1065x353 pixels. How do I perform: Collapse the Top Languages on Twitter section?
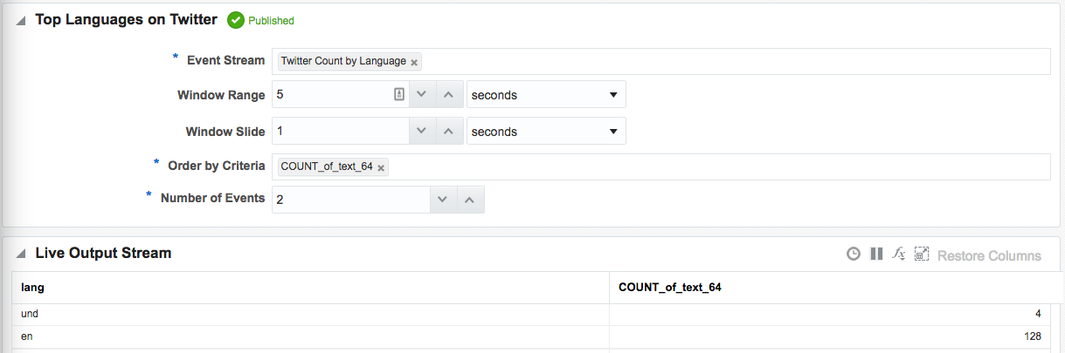[21, 21]
